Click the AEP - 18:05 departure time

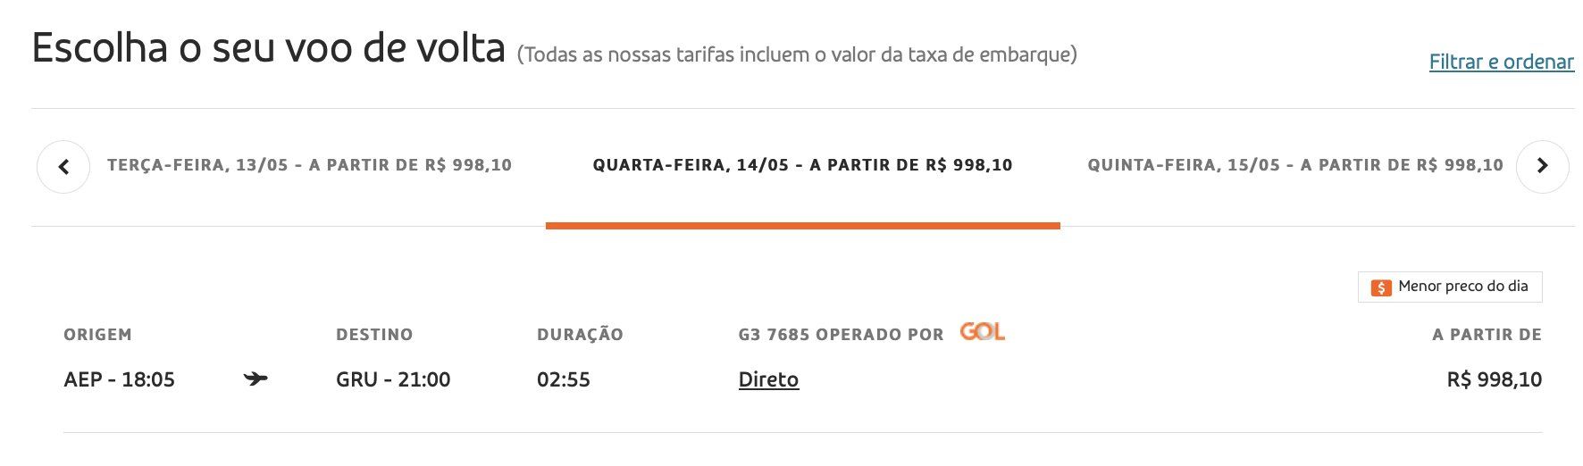tap(119, 379)
